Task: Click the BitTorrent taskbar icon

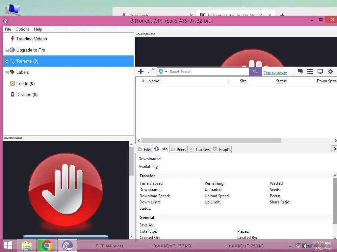Action: tap(67, 245)
